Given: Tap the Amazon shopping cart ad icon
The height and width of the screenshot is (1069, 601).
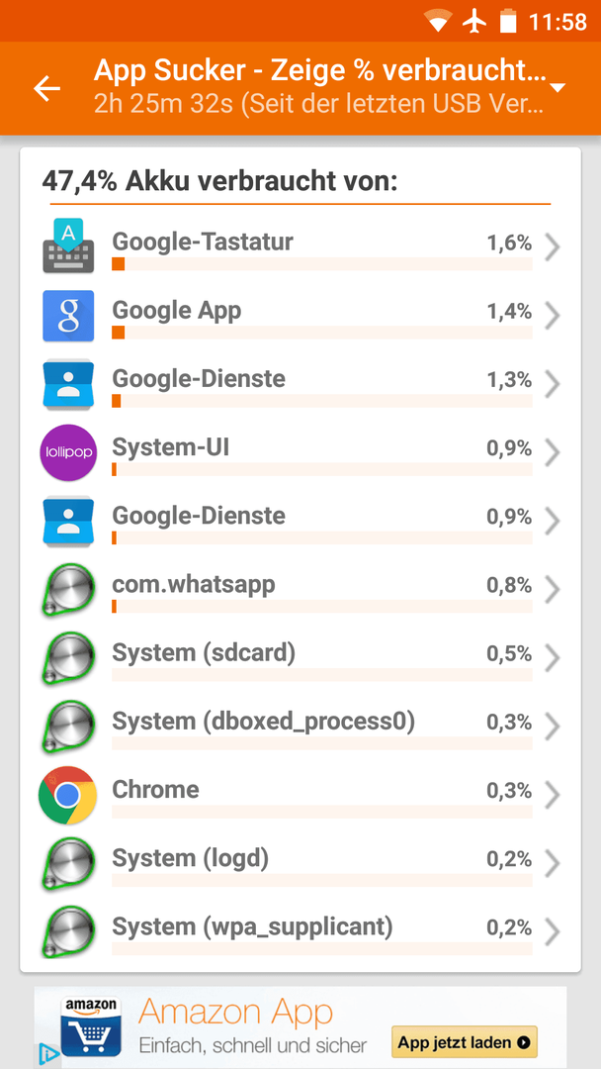Looking at the screenshot, I should pos(91,1027).
